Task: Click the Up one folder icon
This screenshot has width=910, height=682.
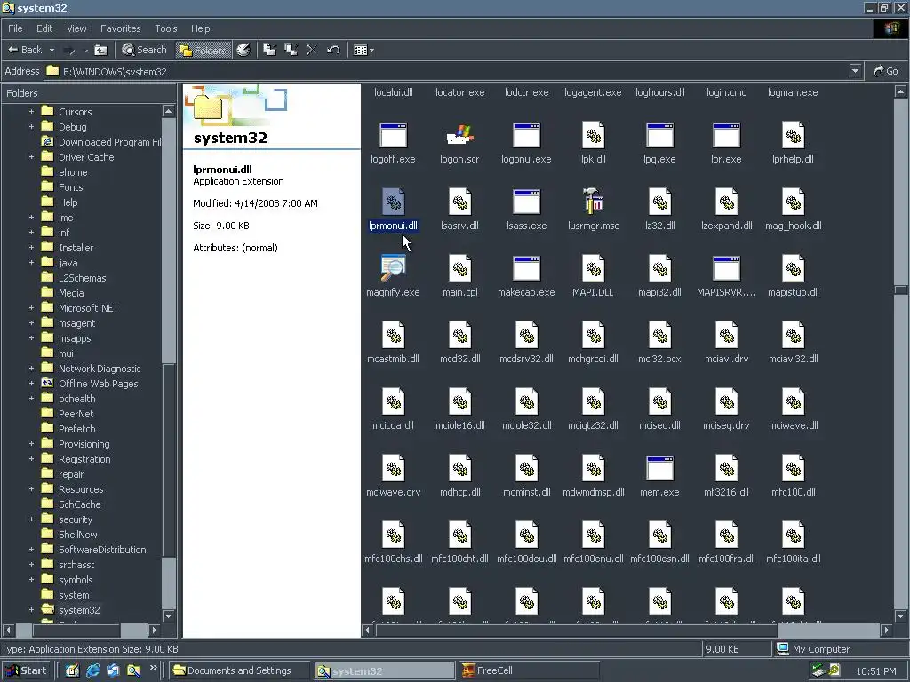Action: tap(100, 50)
